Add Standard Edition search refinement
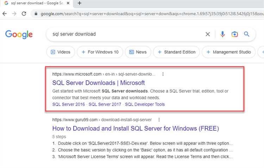Screen dimensions: 264x168 (x=176, y=52)
